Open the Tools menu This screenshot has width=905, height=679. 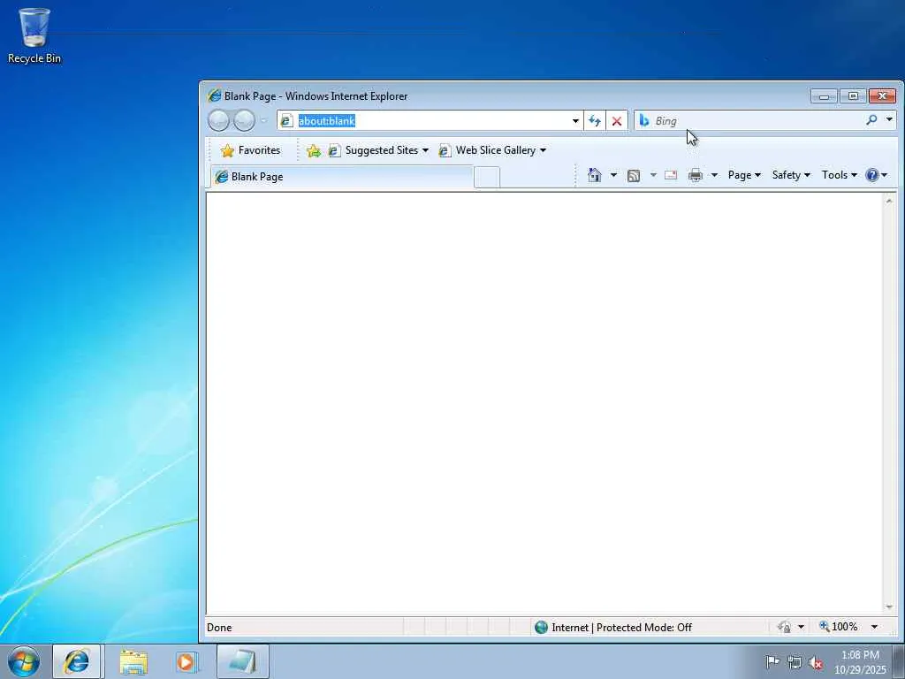point(840,175)
